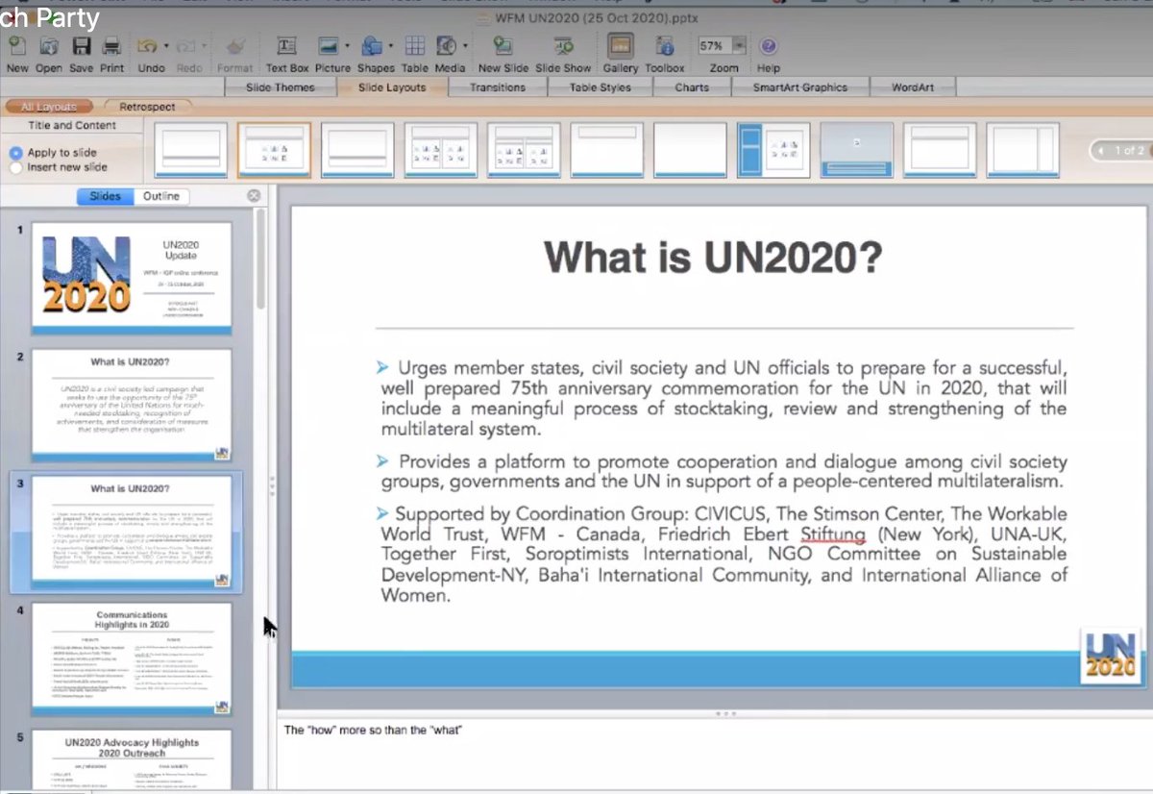Choose the highlighted Title and Content layout thumbnail
Screen dimensions: 1153x794
274,150
